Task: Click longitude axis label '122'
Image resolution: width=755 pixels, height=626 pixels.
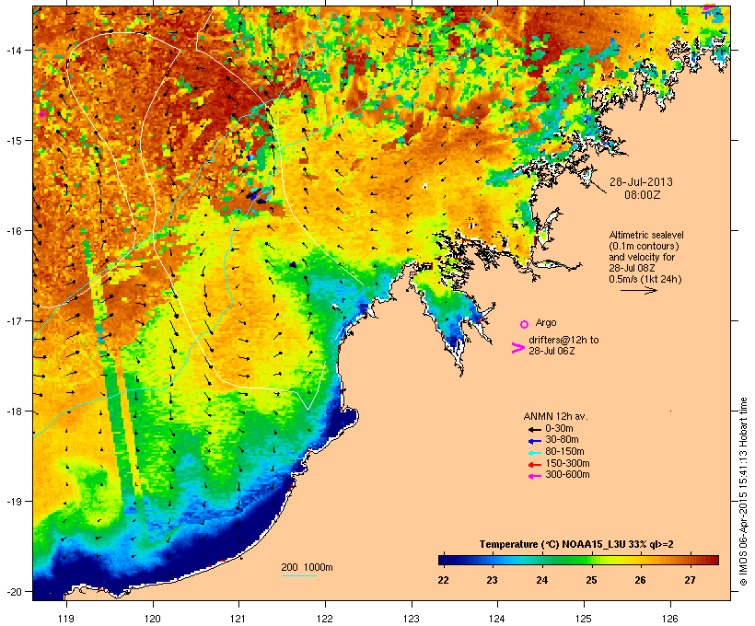Action: tap(325, 619)
